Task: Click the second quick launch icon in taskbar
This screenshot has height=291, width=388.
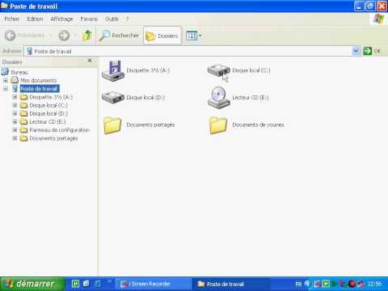Action: point(86,284)
